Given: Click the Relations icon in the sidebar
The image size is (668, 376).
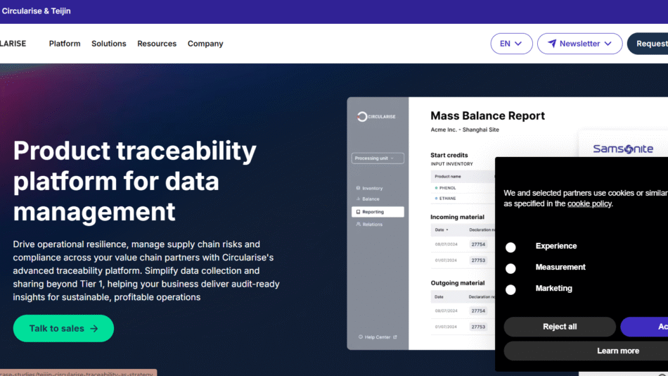Looking at the screenshot, I should pyautogui.click(x=359, y=225).
